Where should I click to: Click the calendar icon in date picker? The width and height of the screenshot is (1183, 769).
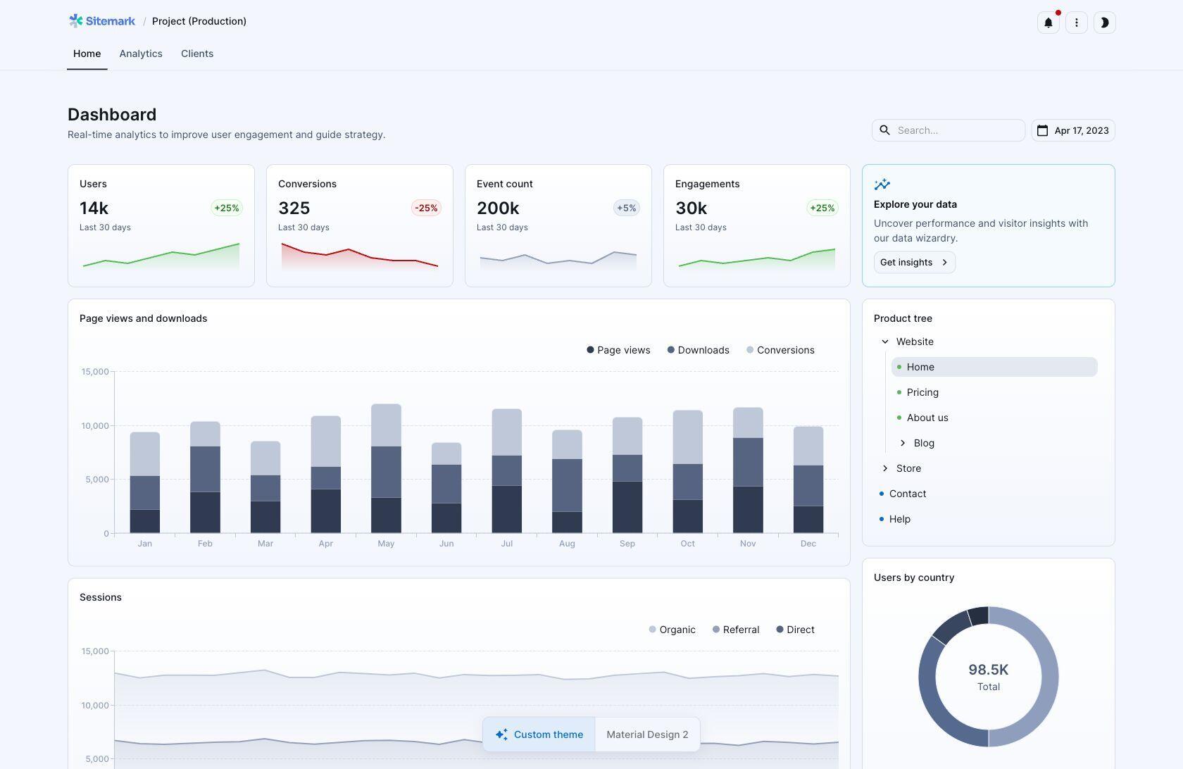(x=1043, y=130)
